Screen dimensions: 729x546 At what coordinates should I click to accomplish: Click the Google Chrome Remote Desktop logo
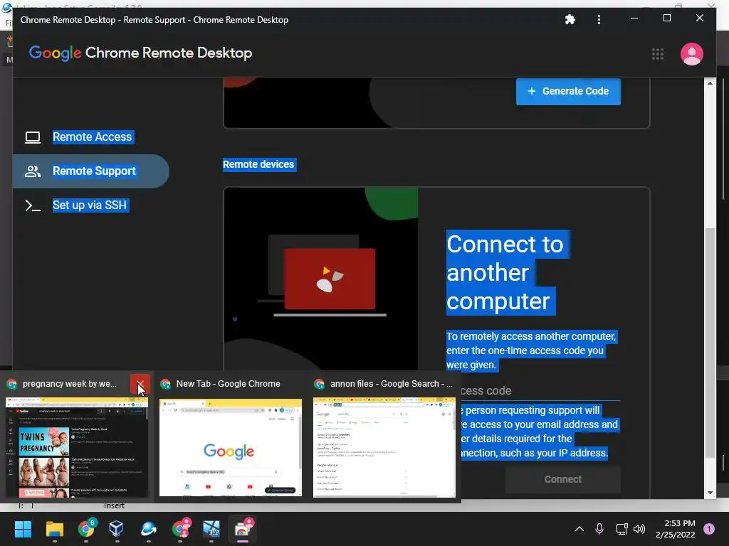[140, 53]
